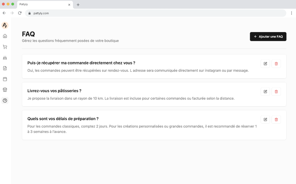
Task: Open the shop storefront icon
Action: coord(5,90)
